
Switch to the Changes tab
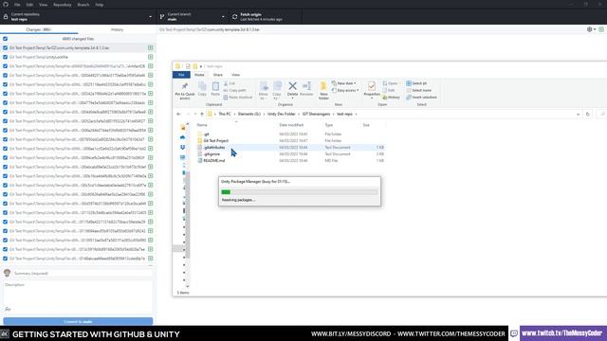point(39,29)
